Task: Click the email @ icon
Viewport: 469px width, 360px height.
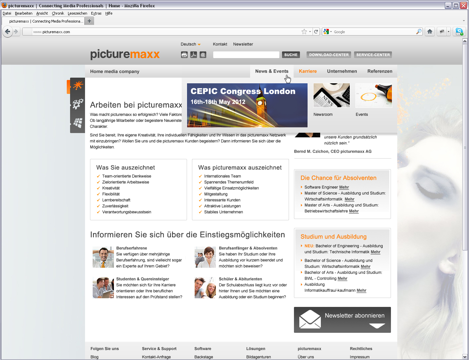Action: 203,55
